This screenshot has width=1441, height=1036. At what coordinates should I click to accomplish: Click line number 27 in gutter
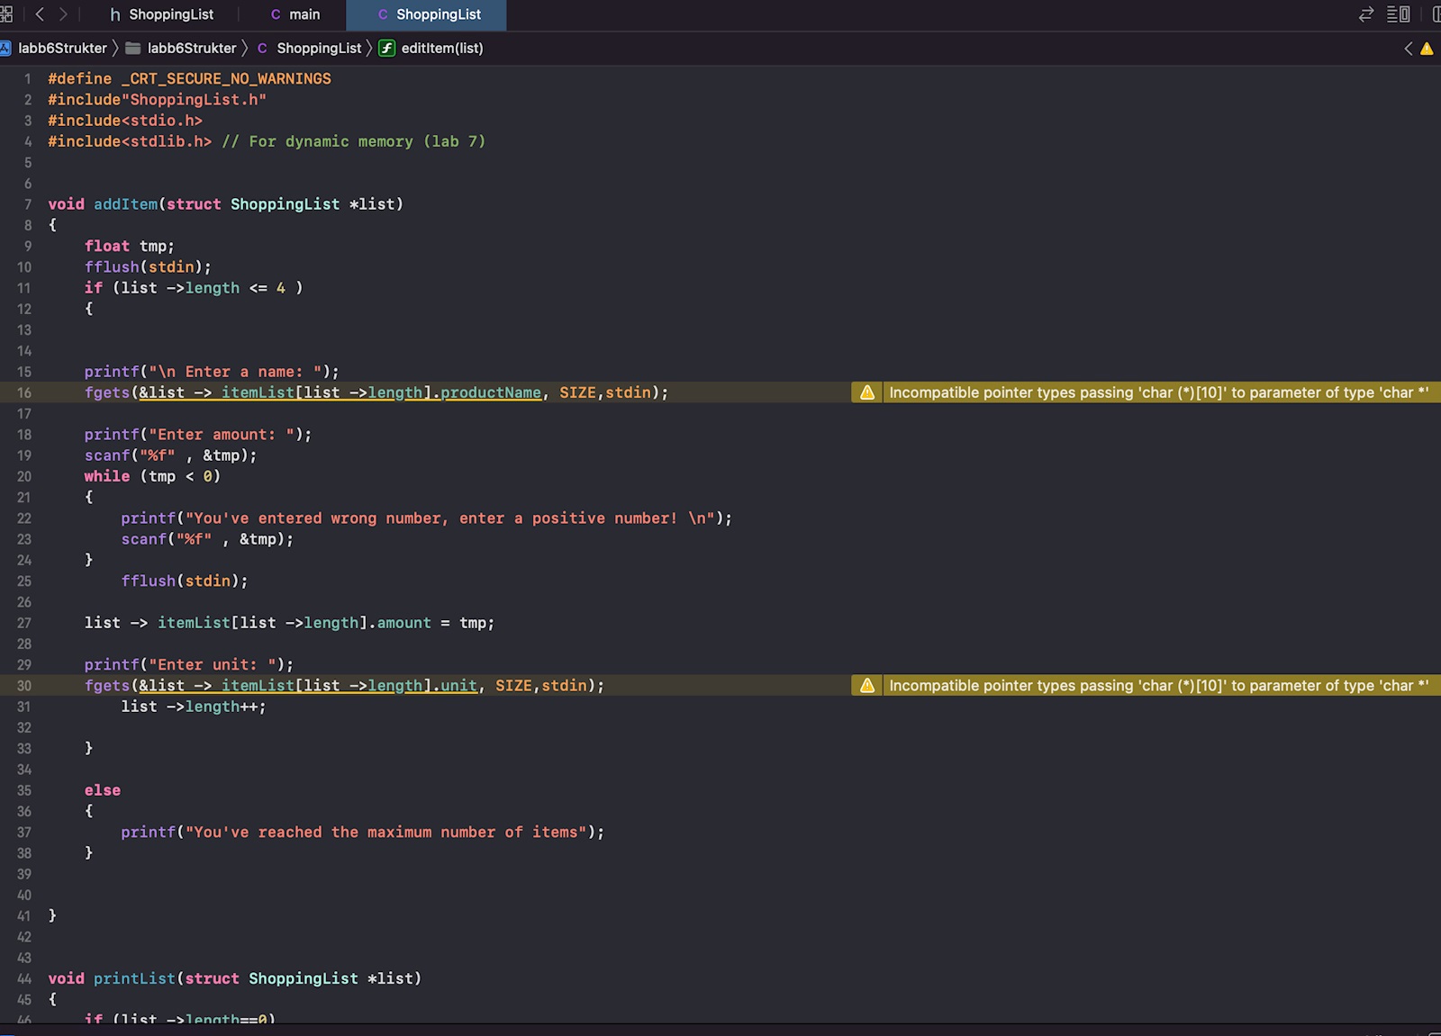coord(24,623)
